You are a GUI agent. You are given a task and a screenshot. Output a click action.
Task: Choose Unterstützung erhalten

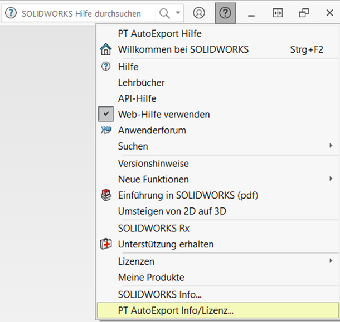[x=218, y=244]
